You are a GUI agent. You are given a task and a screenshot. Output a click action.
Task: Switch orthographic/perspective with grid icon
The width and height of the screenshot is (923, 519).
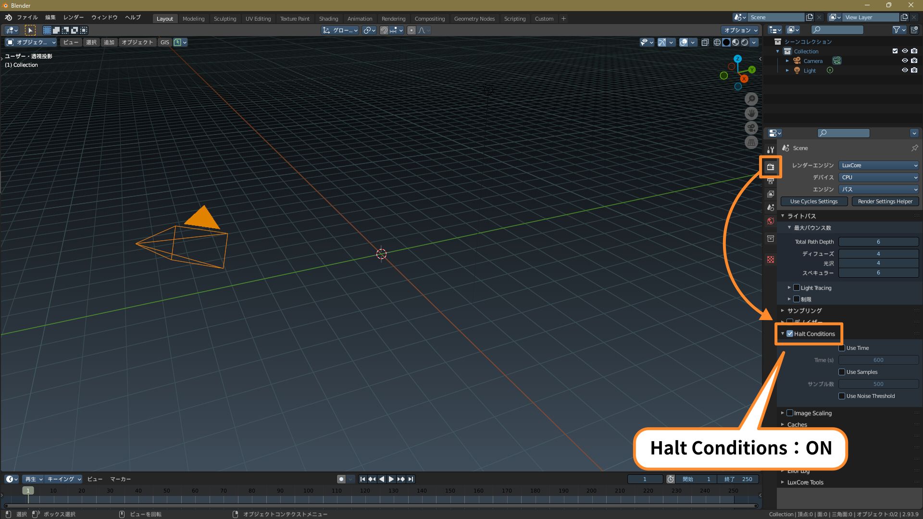pos(751,142)
